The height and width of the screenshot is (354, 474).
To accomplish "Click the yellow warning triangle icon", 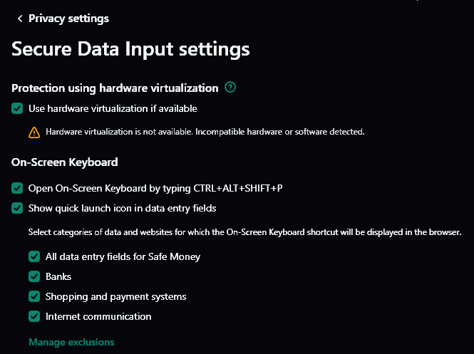I will pos(34,132).
